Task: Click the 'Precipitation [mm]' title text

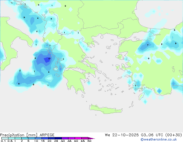Action: pos(18,135)
